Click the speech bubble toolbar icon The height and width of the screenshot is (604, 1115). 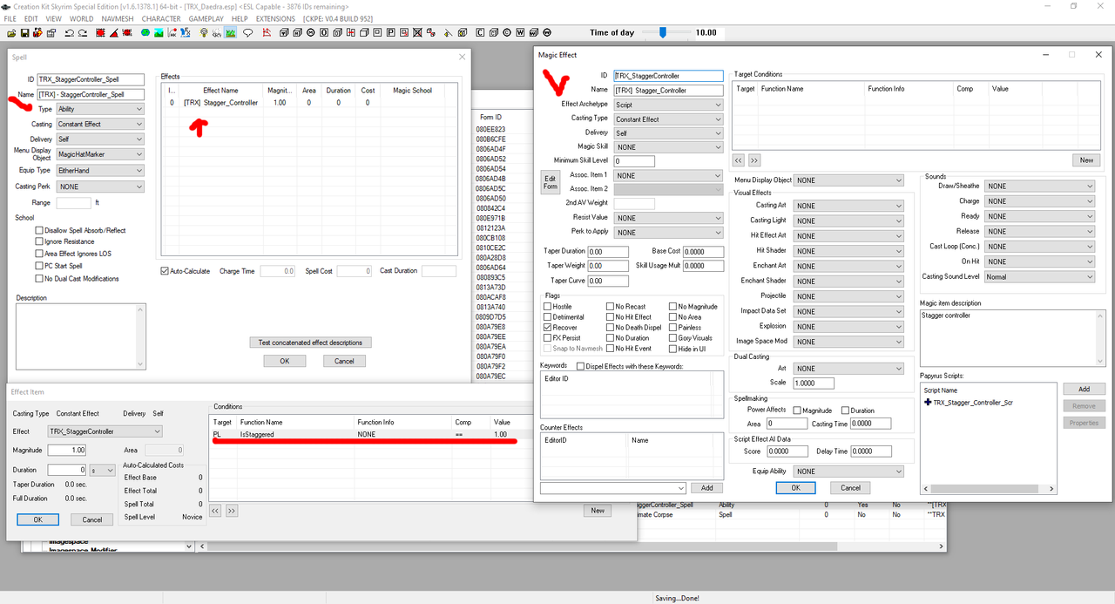[x=247, y=33]
